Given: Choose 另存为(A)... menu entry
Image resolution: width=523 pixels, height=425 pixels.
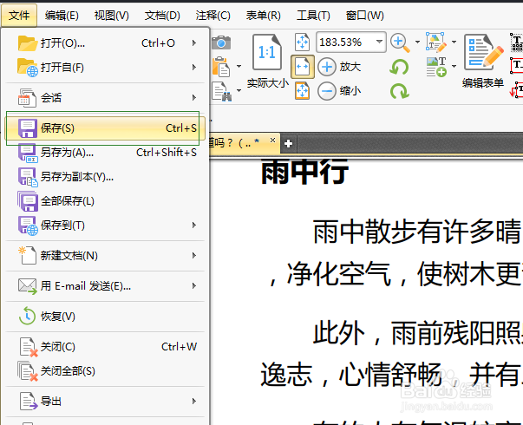Looking at the screenshot, I should [x=105, y=153].
